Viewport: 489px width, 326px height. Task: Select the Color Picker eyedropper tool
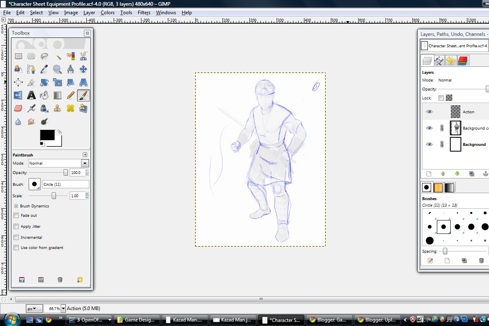(44, 69)
